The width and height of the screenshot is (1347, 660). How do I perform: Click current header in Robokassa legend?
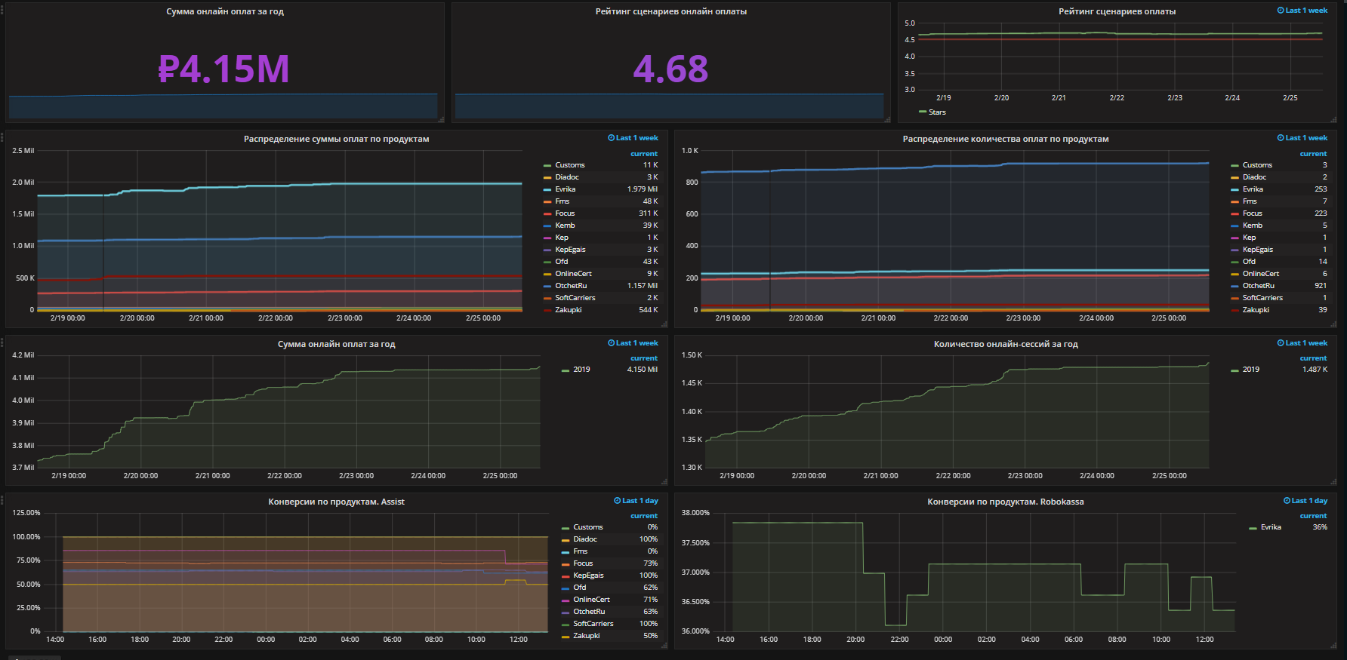(x=1313, y=516)
